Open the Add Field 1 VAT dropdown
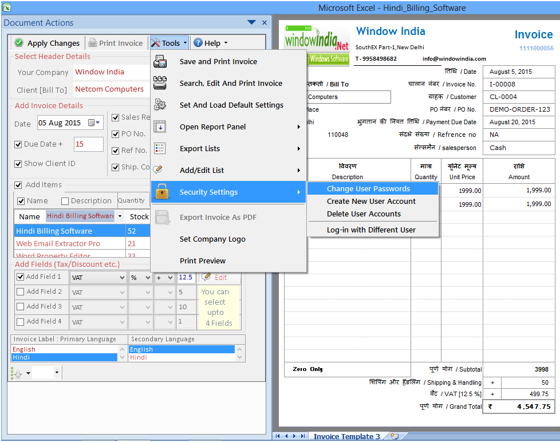Image resolution: width=560 pixels, height=442 pixels. [x=122, y=278]
